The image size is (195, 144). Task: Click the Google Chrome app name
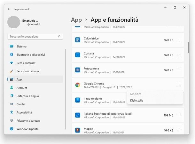pos(94,84)
